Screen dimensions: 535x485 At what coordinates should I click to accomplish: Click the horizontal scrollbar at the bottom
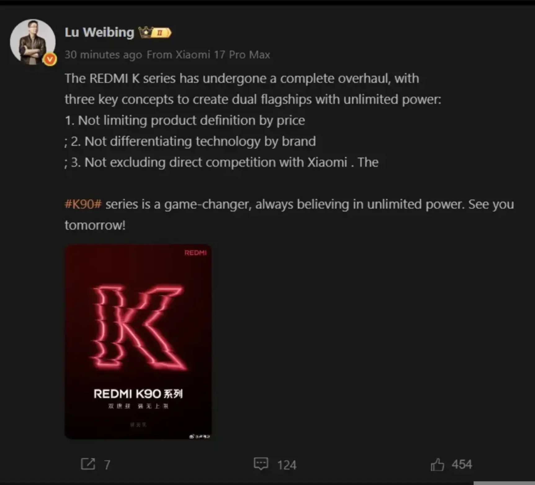pos(504,483)
